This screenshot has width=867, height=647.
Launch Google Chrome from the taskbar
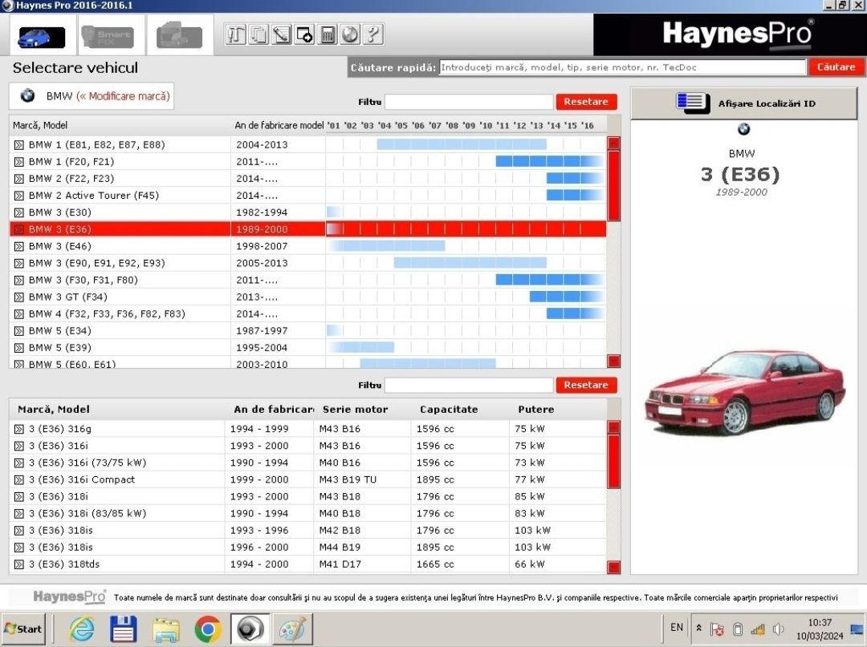[x=208, y=629]
